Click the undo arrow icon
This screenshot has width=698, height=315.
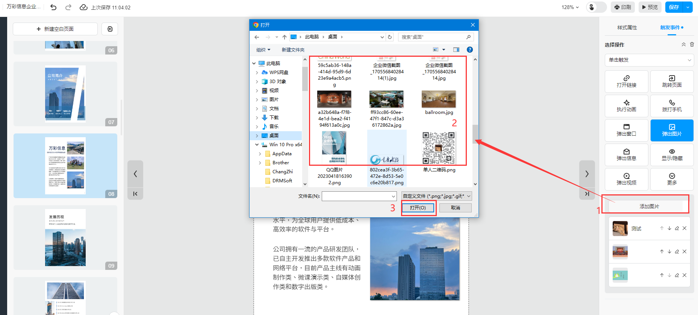point(53,7)
